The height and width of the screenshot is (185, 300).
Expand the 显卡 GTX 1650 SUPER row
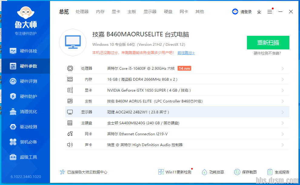pos(282,90)
